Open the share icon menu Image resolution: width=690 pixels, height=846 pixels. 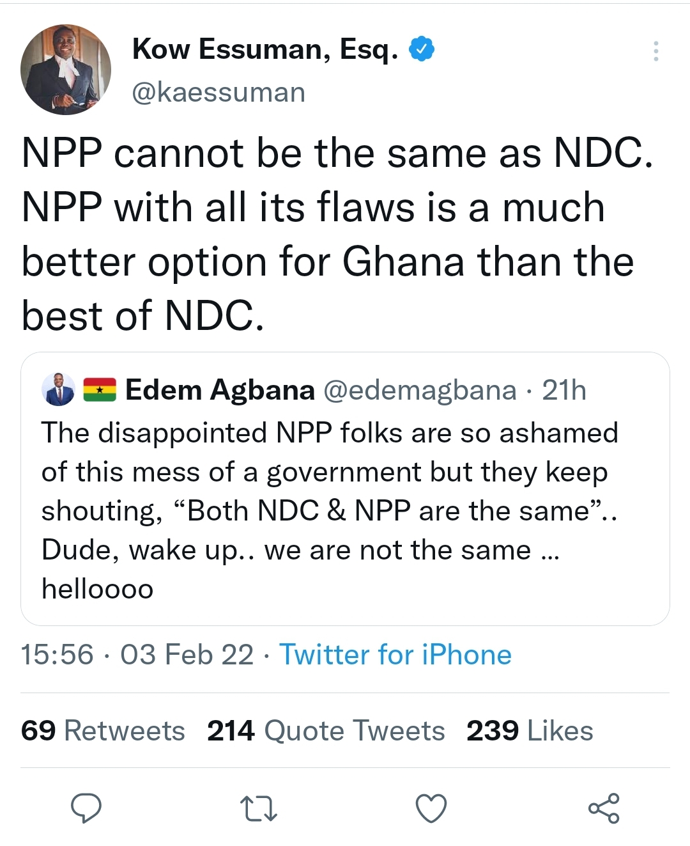pos(604,808)
